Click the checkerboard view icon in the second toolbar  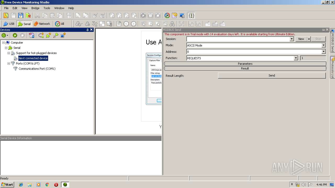click(x=102, y=24)
